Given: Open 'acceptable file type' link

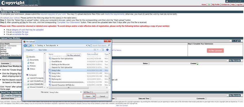Looking at the screenshot, I should coord(20,32).
